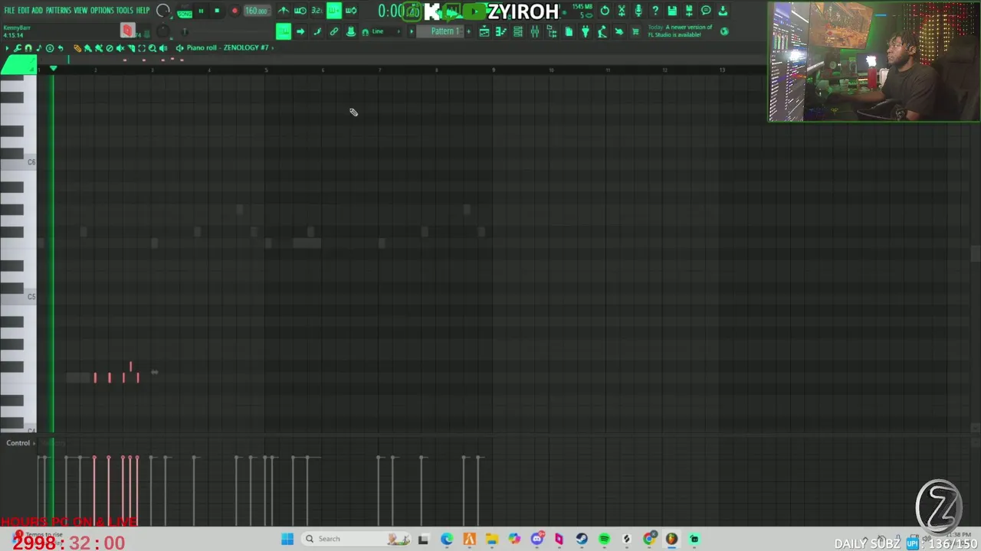Select the piano roll playback scrub tool
The image size is (981, 551).
coord(163,47)
